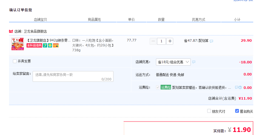
Task: Click the 数量 column header
Action: tap(161, 19)
